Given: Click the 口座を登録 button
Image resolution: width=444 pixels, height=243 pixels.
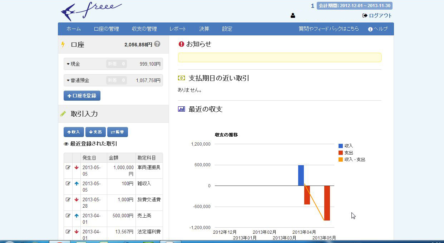Looking at the screenshot, I should click(82, 96).
